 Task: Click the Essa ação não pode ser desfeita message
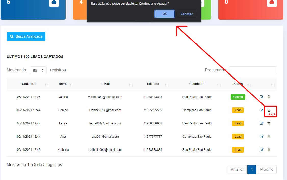pyautogui.click(x=130, y=4)
